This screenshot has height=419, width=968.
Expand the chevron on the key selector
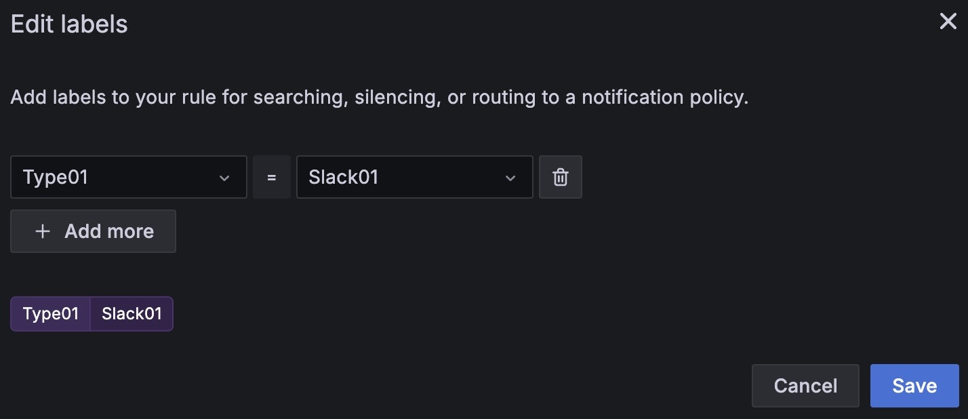[225, 177]
